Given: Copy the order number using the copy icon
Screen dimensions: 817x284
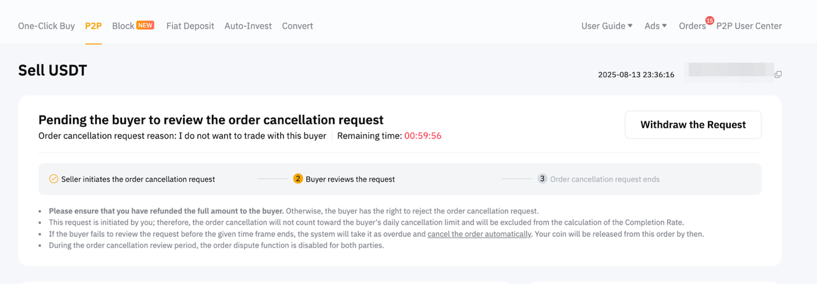Looking at the screenshot, I should 778,75.
